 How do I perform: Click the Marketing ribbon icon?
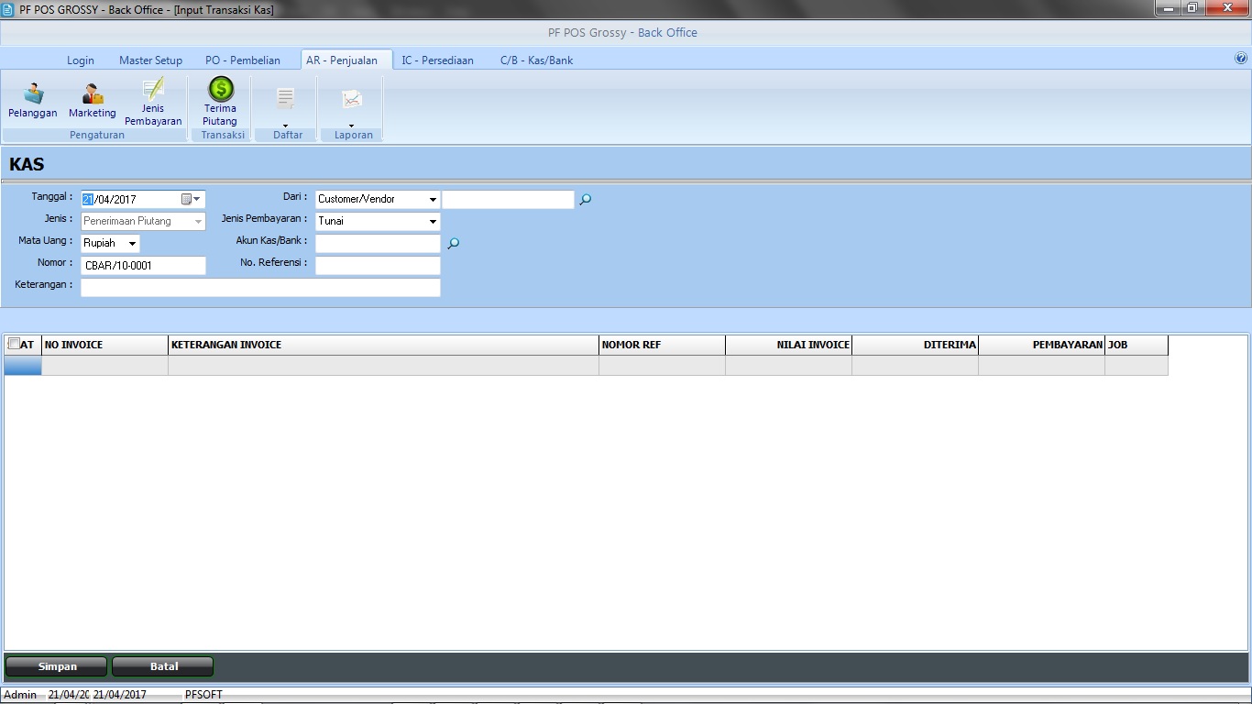pos(92,94)
